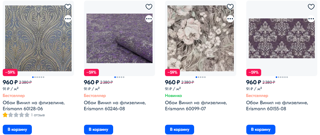Put Erismann 60099-07 in the cart
320x135 pixels.
coord(180,130)
